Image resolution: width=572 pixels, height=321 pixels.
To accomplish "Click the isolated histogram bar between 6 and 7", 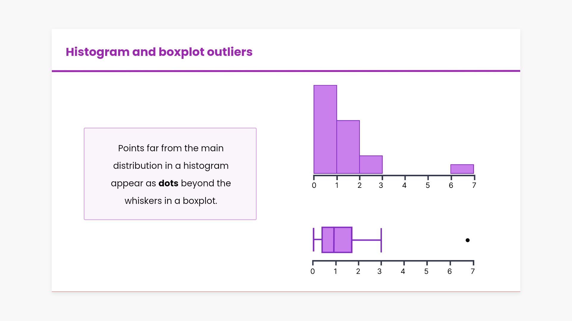I will pyautogui.click(x=462, y=169).
